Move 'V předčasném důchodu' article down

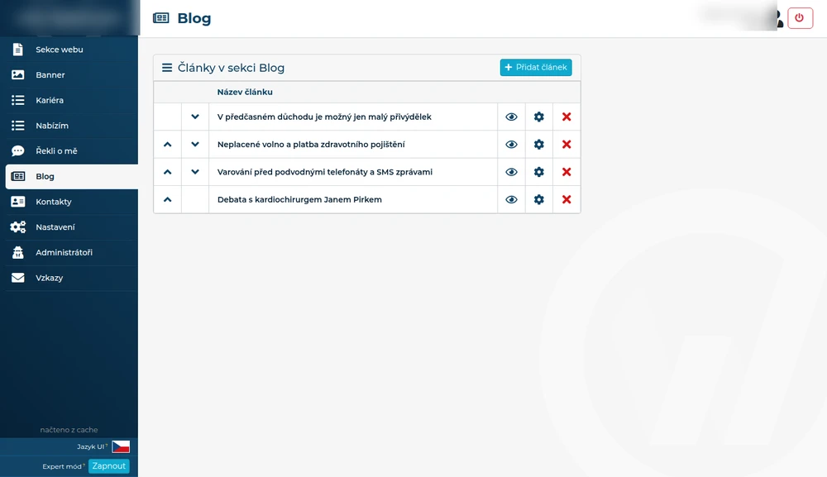[195, 117]
